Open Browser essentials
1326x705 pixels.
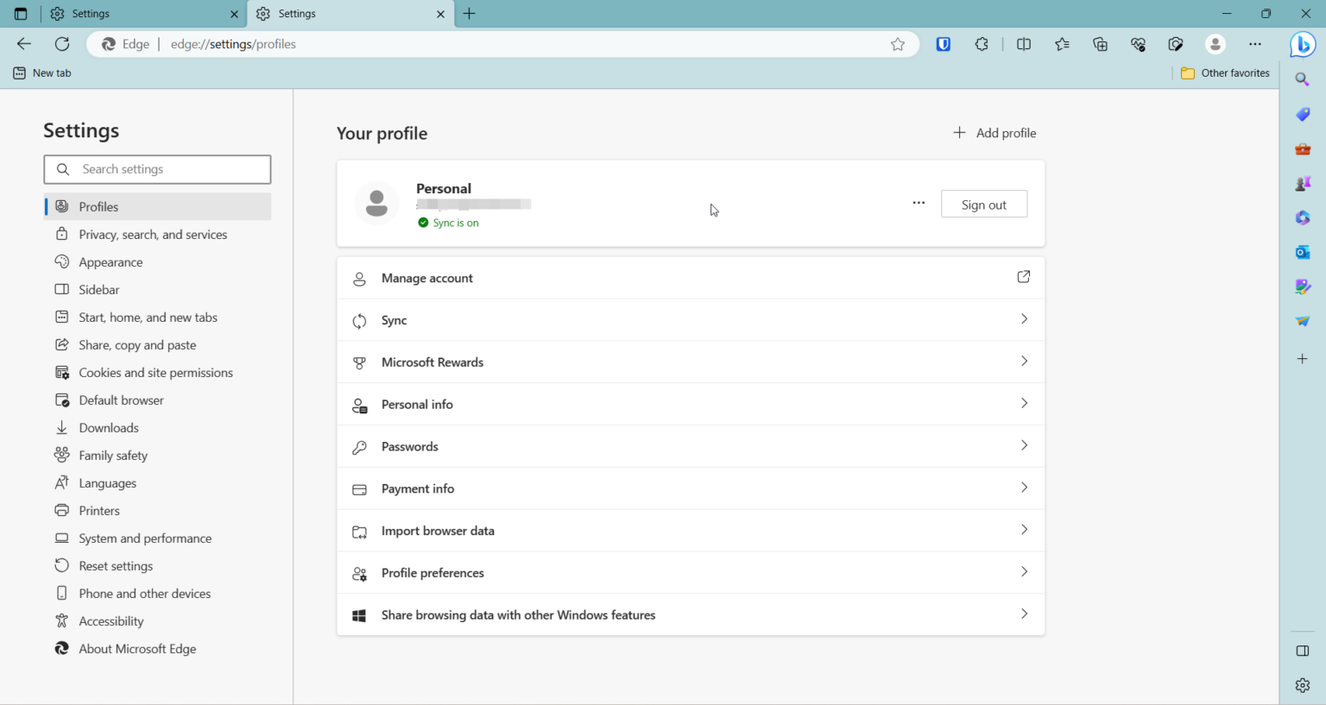(x=1138, y=44)
